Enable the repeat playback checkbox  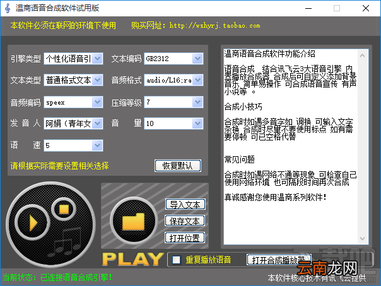pyautogui.click(x=176, y=260)
